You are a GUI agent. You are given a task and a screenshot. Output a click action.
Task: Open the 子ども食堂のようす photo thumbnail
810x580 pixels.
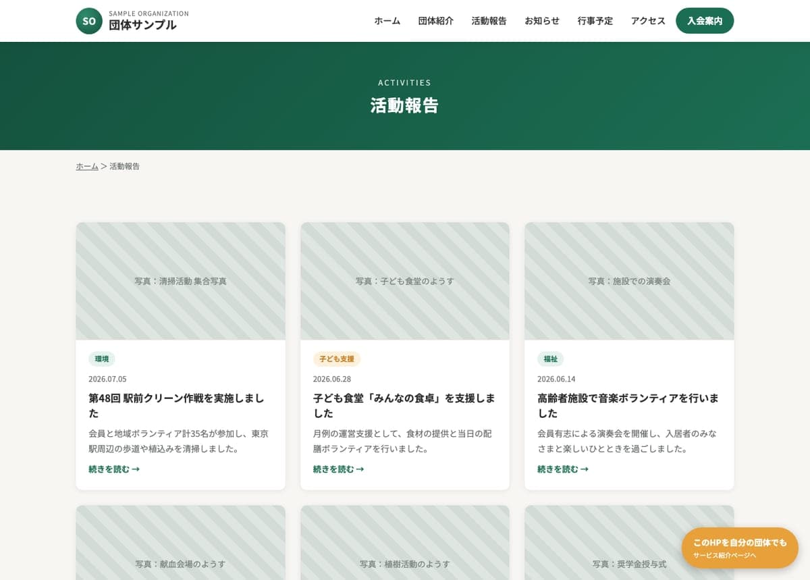point(405,281)
